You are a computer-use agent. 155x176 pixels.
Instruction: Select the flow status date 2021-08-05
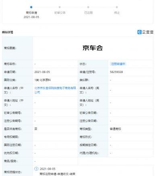pos(48,169)
